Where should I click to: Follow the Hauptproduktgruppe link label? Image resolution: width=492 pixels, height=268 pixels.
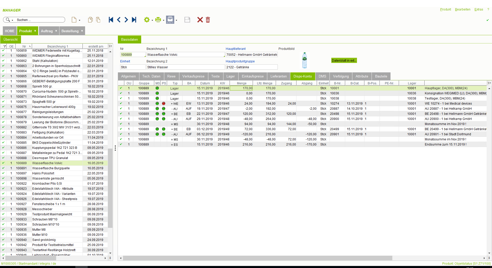pyautogui.click(x=240, y=61)
